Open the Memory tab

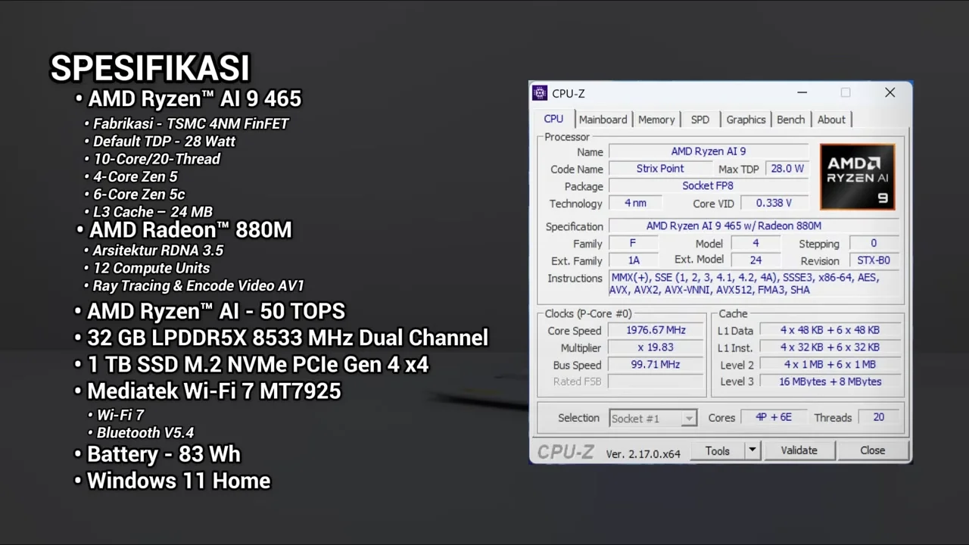656,119
